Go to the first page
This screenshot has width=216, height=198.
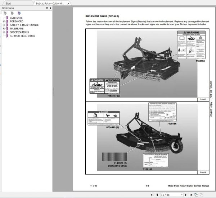click(x=152, y=195)
